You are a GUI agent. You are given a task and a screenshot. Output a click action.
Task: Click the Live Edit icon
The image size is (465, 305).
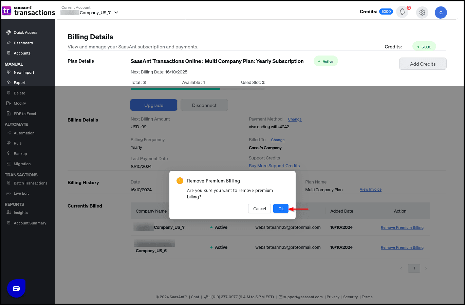[x=8, y=194]
